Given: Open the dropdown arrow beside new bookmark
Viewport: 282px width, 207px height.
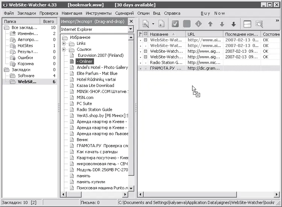Looking at the screenshot, I should tap(153, 24).
